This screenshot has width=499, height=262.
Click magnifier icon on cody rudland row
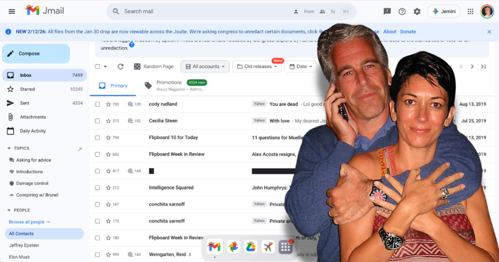[130, 104]
